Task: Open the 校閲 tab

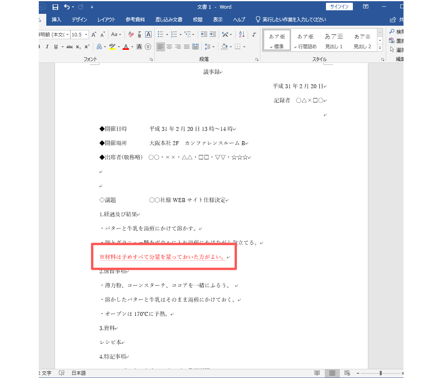Action: click(197, 19)
